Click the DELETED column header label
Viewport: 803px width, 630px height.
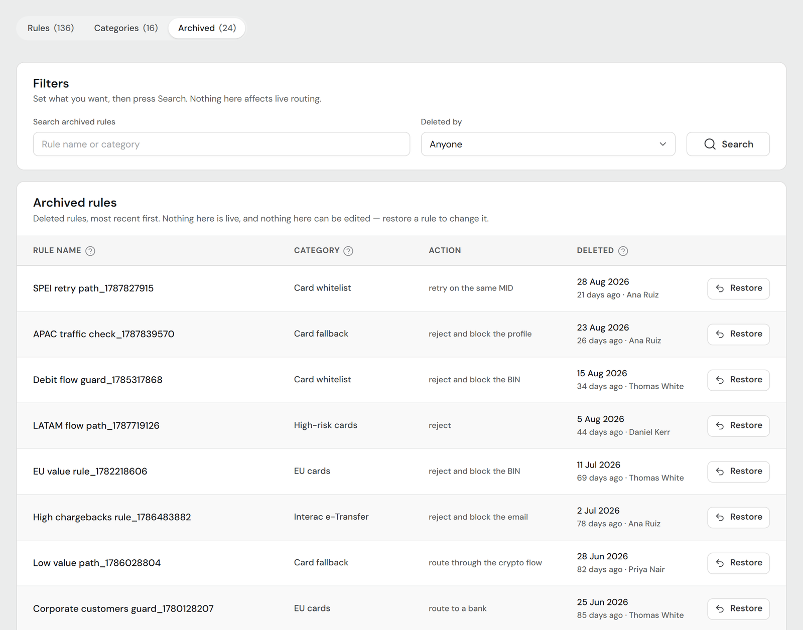pyautogui.click(x=595, y=250)
